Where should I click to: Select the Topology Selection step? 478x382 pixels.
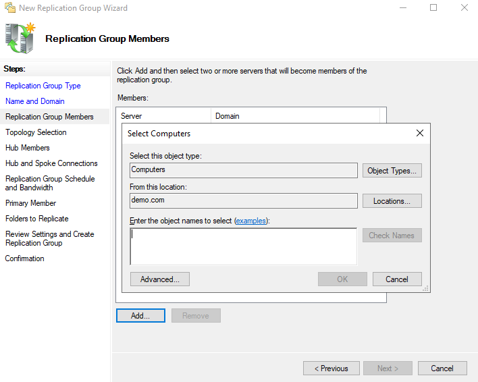pos(36,132)
